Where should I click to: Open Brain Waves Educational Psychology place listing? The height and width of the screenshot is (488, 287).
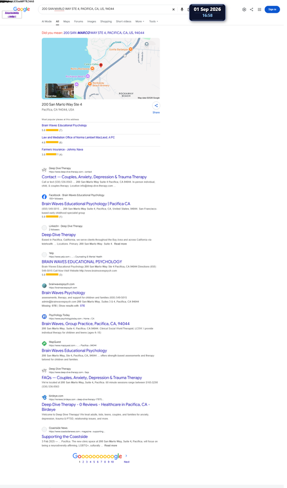point(64,125)
